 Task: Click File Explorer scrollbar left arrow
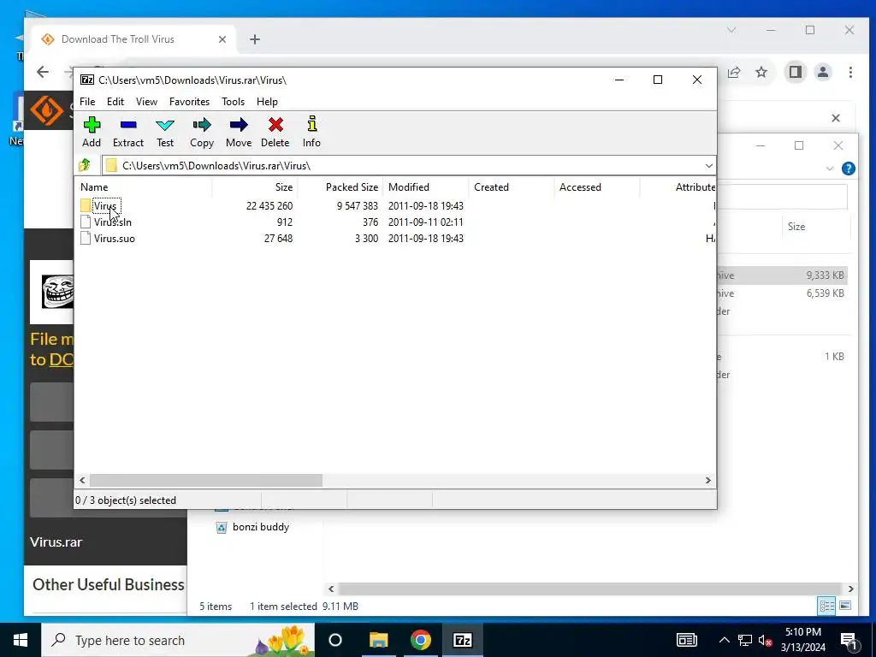pos(331,589)
